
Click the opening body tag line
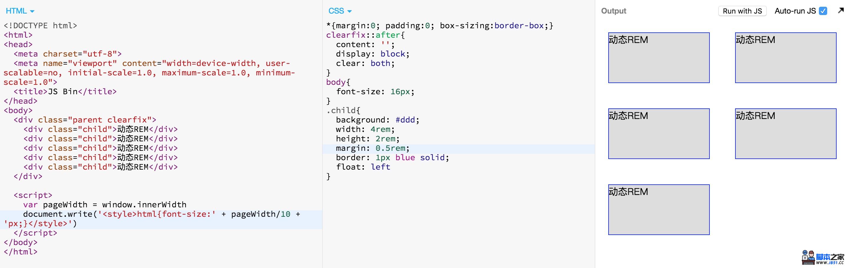tap(18, 110)
